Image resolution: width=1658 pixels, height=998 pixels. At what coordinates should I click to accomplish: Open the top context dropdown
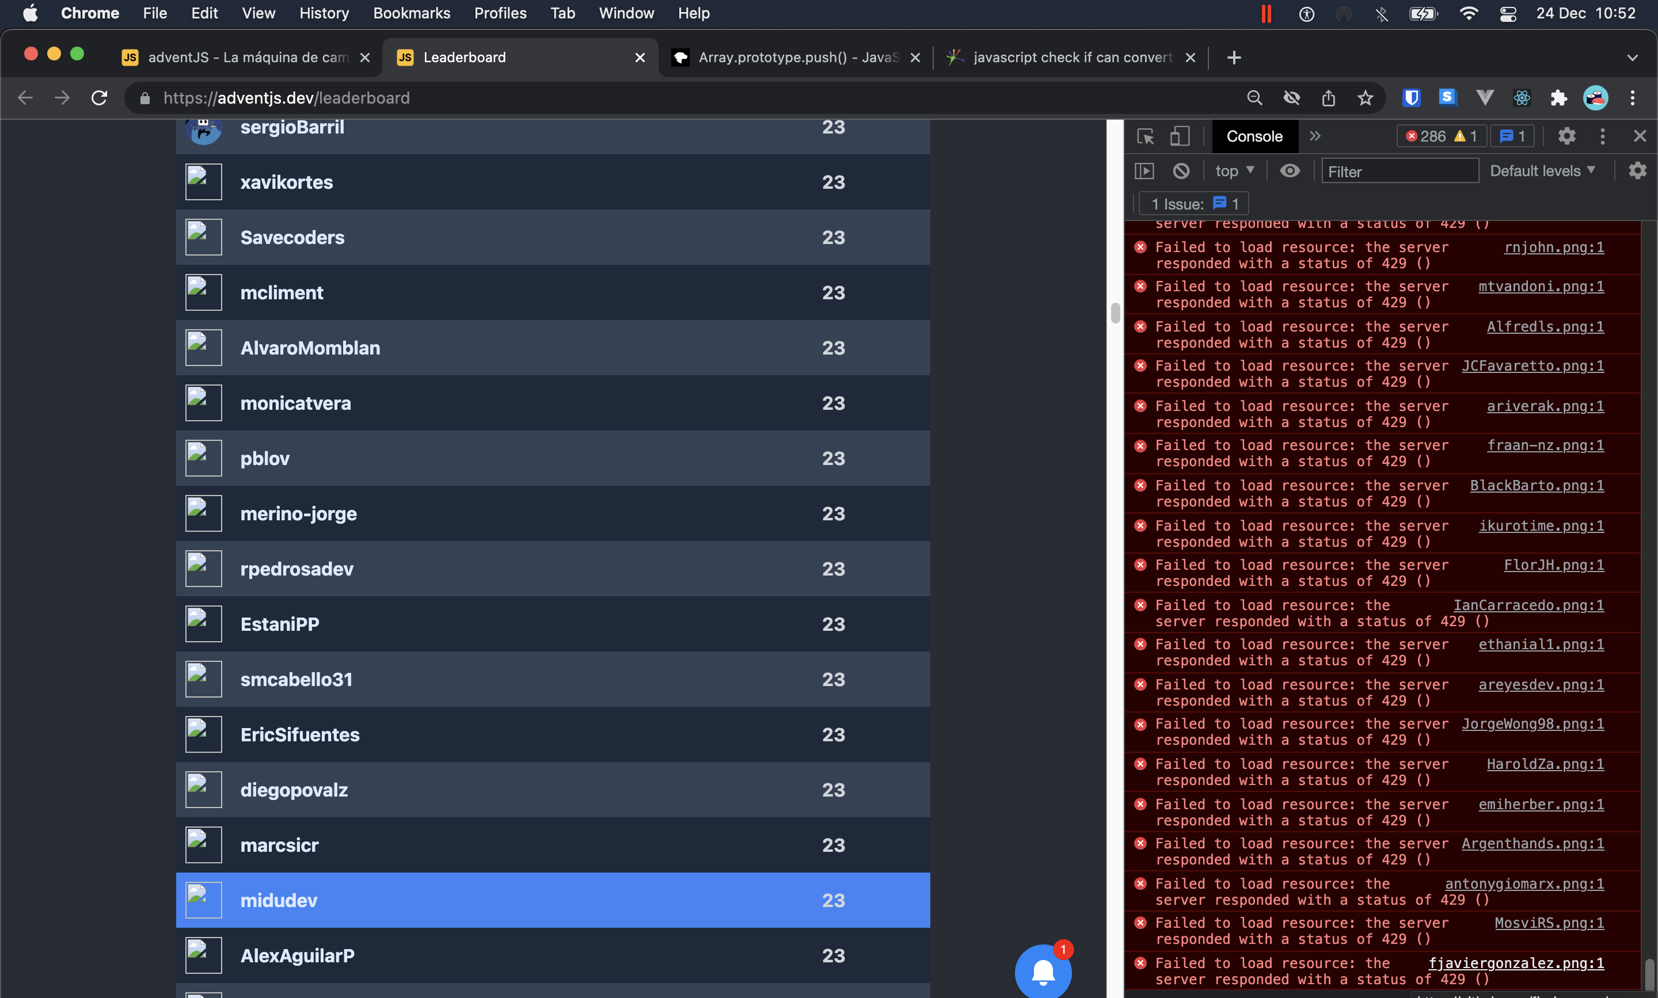1234,171
